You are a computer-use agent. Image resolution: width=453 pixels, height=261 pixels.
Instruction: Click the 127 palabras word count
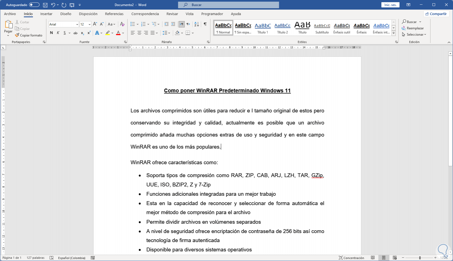click(x=35, y=258)
